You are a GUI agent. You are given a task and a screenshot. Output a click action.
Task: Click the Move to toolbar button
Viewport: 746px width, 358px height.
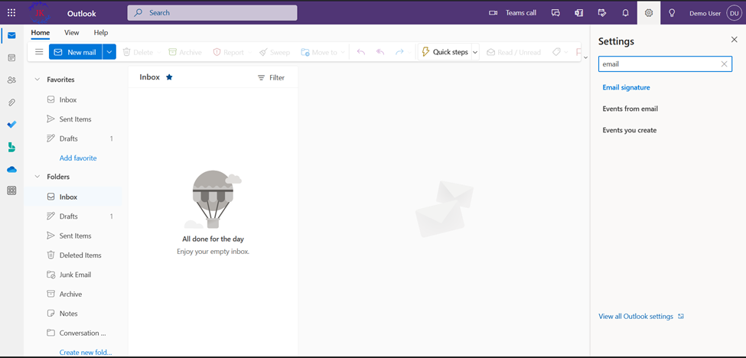[319, 52]
